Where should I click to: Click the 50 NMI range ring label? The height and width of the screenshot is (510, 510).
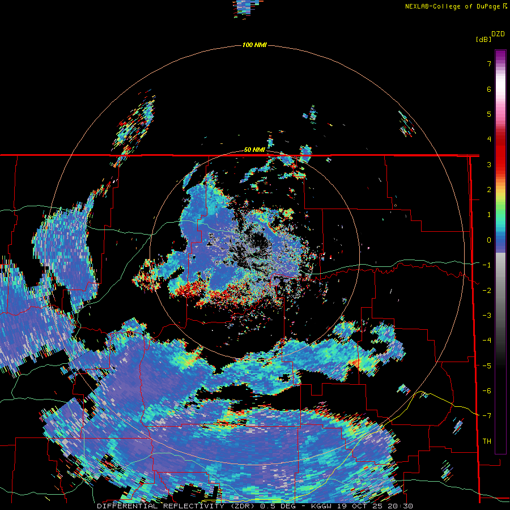[x=254, y=150]
